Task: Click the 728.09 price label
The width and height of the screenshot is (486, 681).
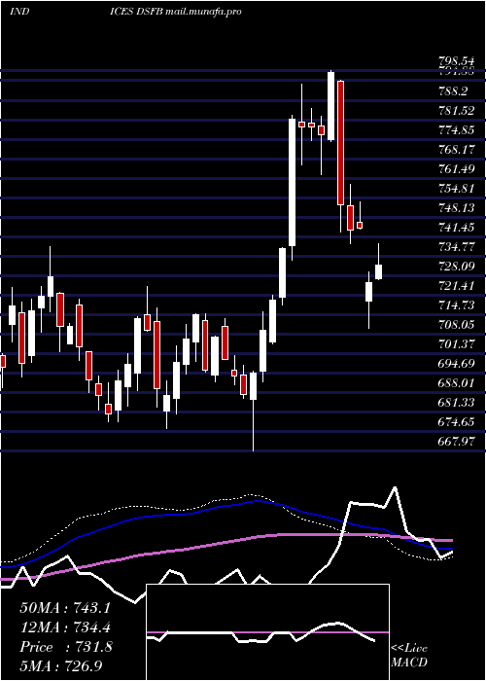Action: [456, 267]
